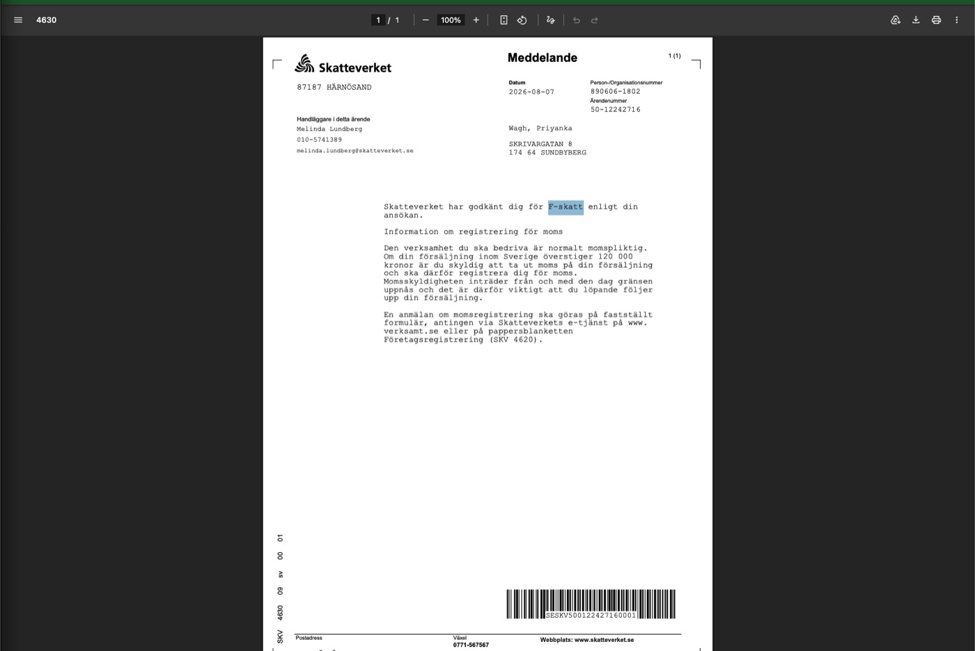Click the Datum label
This screenshot has width=975, height=651.
pyautogui.click(x=517, y=82)
